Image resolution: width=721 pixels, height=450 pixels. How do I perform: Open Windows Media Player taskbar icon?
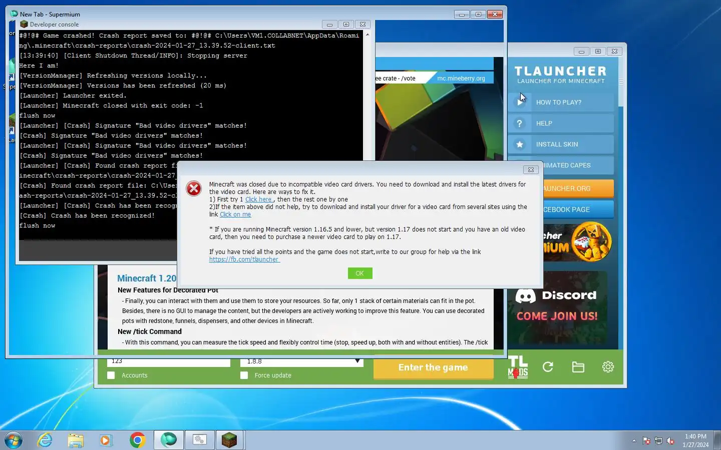(x=106, y=440)
